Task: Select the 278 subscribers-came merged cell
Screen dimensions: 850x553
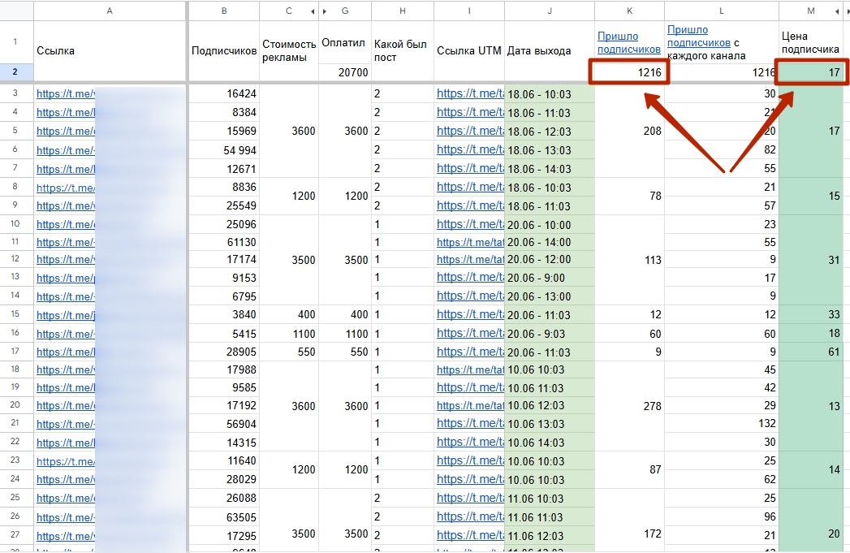Action: click(x=629, y=405)
